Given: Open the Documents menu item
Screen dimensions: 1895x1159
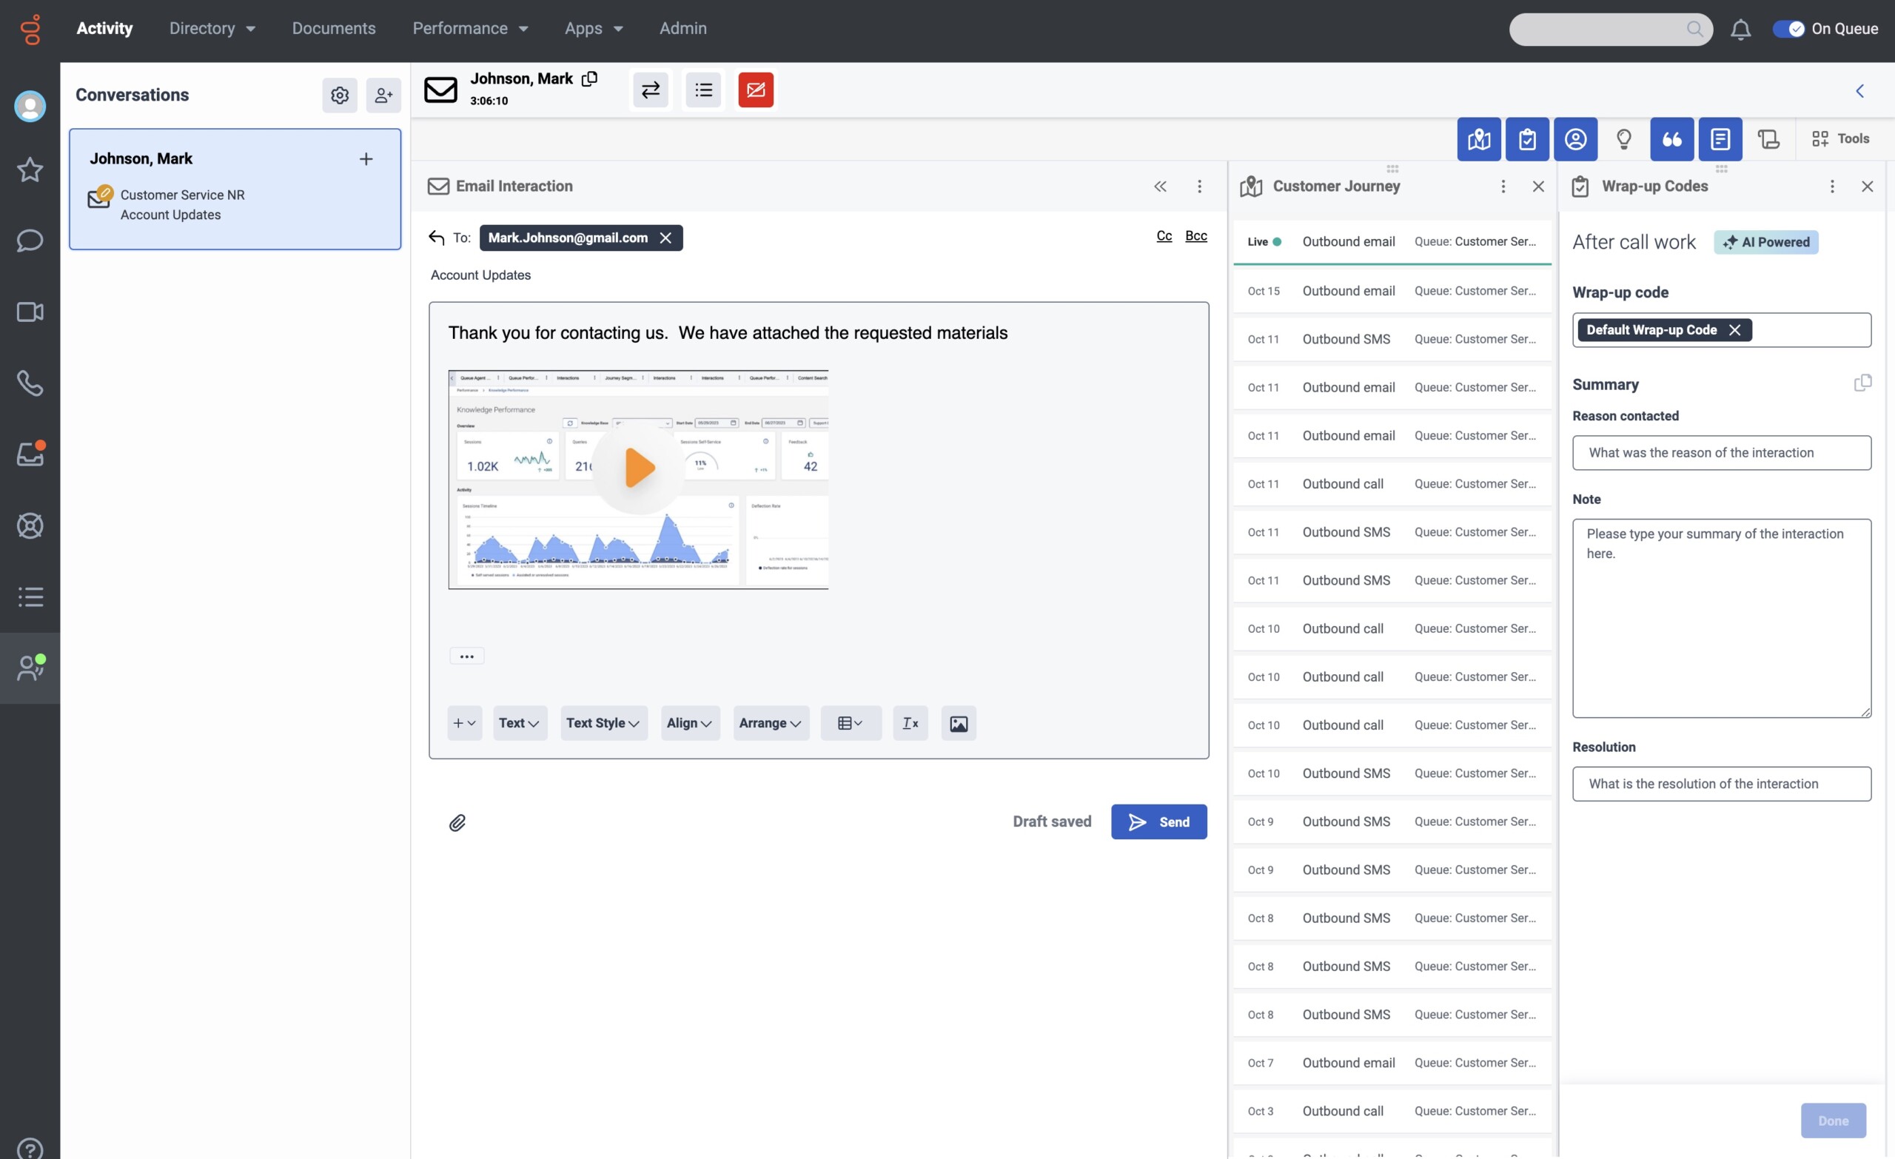Looking at the screenshot, I should [334, 28].
